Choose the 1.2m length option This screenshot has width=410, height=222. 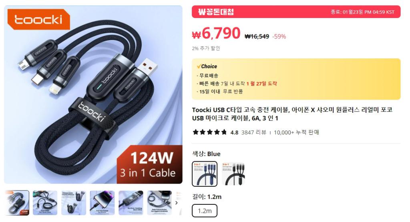(205, 211)
